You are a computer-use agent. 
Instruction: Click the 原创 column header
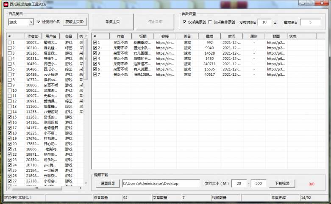coord(254,36)
